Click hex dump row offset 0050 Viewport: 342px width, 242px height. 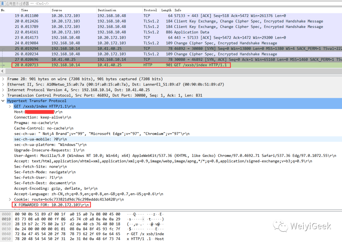[6, 239]
